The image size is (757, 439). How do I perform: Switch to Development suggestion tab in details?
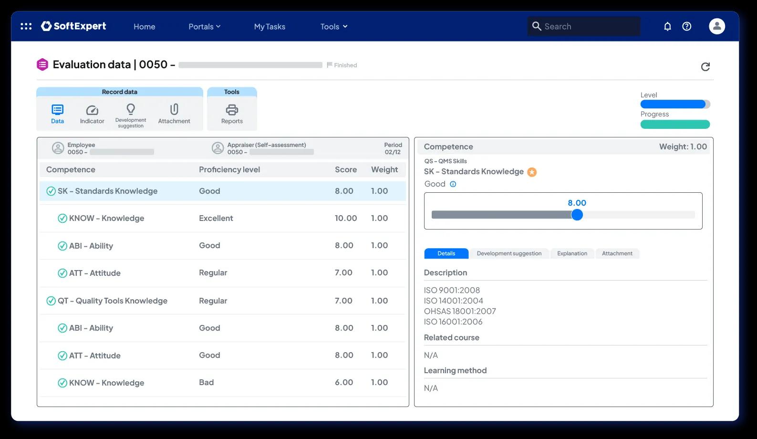(x=509, y=253)
